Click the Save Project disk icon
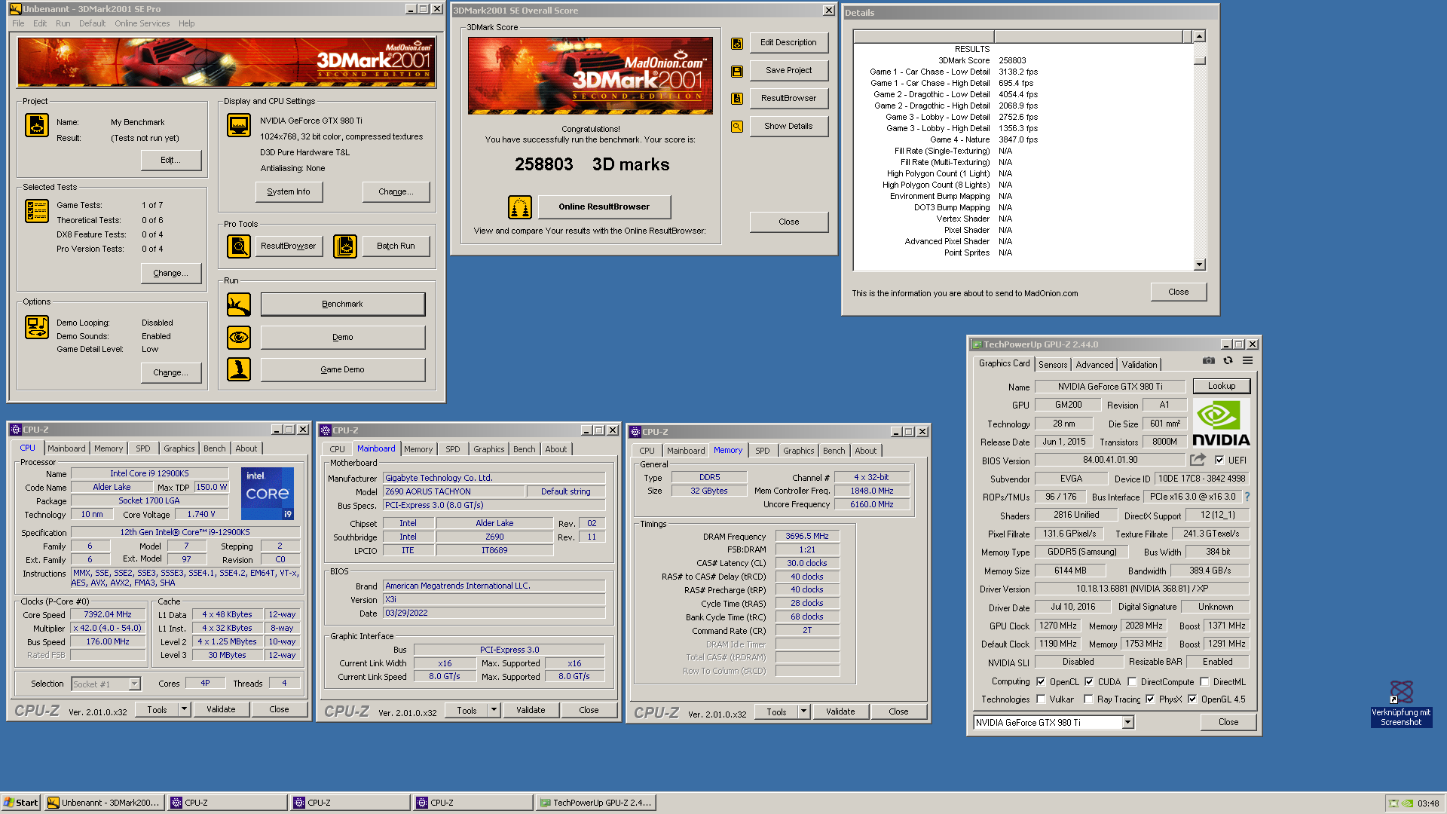This screenshot has height=814, width=1447. click(737, 72)
